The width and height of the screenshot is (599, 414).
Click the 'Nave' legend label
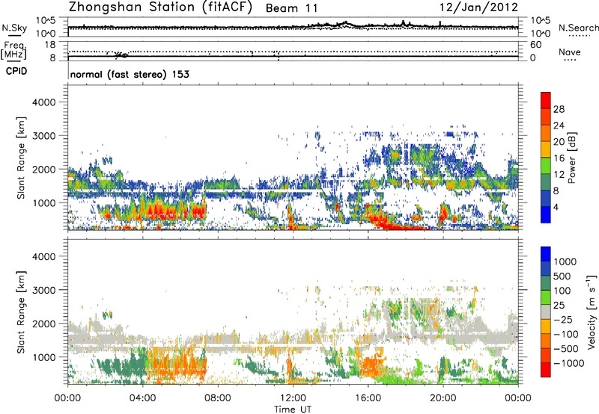click(x=570, y=52)
